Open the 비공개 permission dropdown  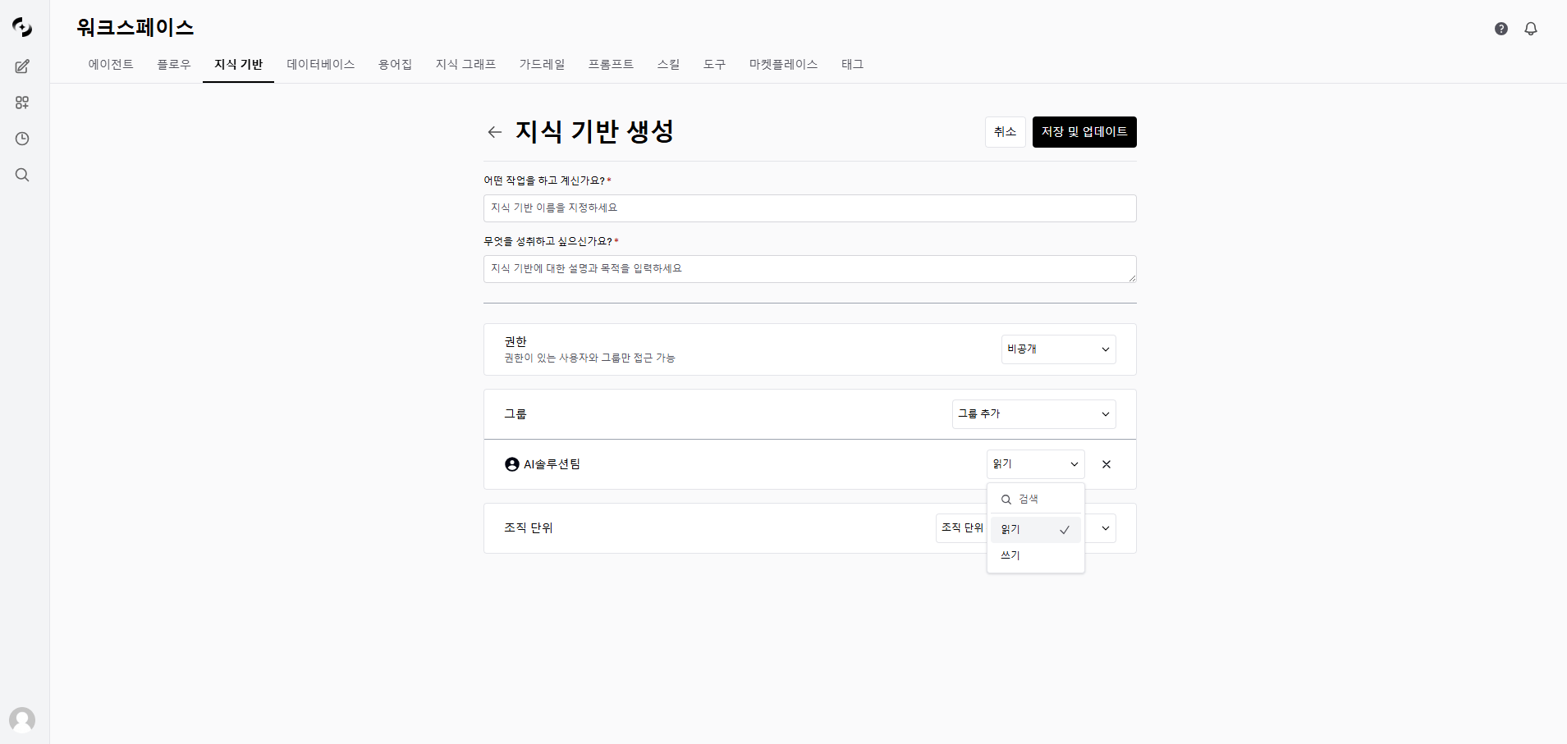1058,349
